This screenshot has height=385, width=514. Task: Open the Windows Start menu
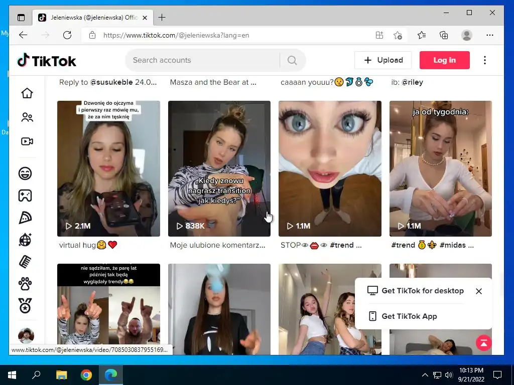click(12, 375)
